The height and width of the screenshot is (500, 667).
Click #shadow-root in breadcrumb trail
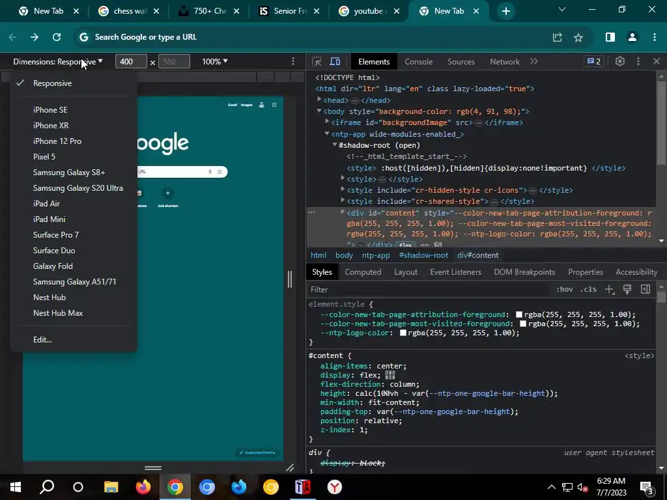[423, 255]
